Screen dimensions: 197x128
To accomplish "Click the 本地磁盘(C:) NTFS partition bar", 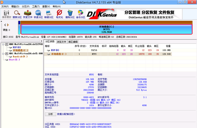I will [106, 29].
